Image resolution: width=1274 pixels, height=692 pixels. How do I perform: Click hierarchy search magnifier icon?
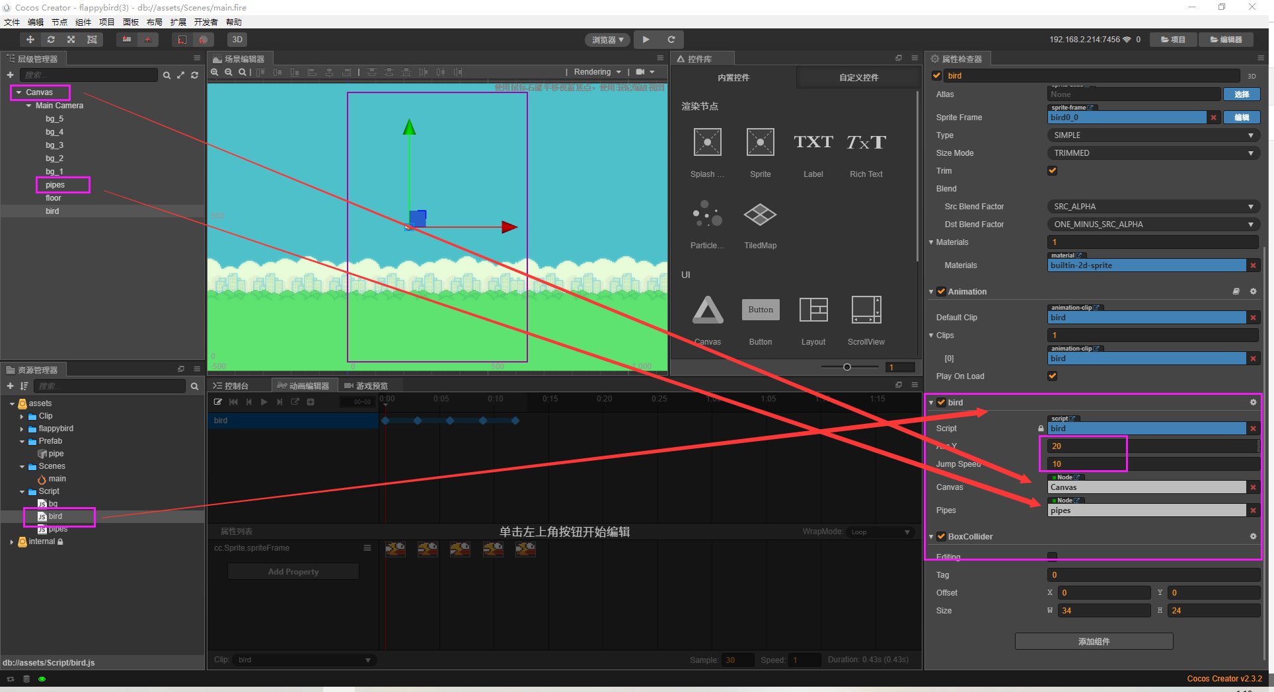click(167, 75)
